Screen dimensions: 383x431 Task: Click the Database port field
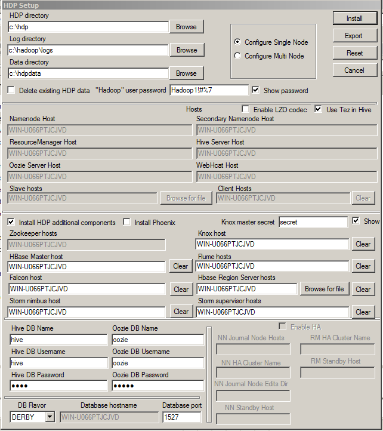click(181, 417)
